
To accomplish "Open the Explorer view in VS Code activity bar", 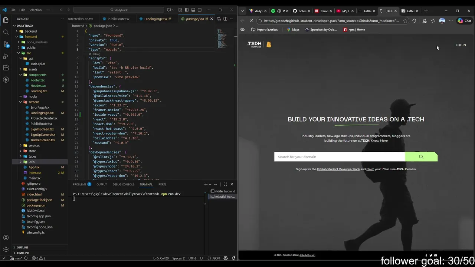I will pyautogui.click(x=6, y=20).
